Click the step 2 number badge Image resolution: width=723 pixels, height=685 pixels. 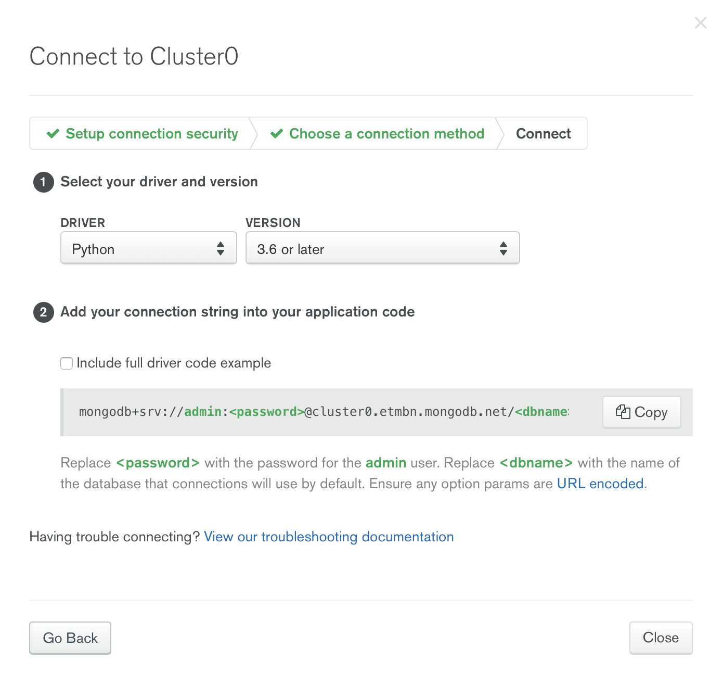[x=44, y=312]
